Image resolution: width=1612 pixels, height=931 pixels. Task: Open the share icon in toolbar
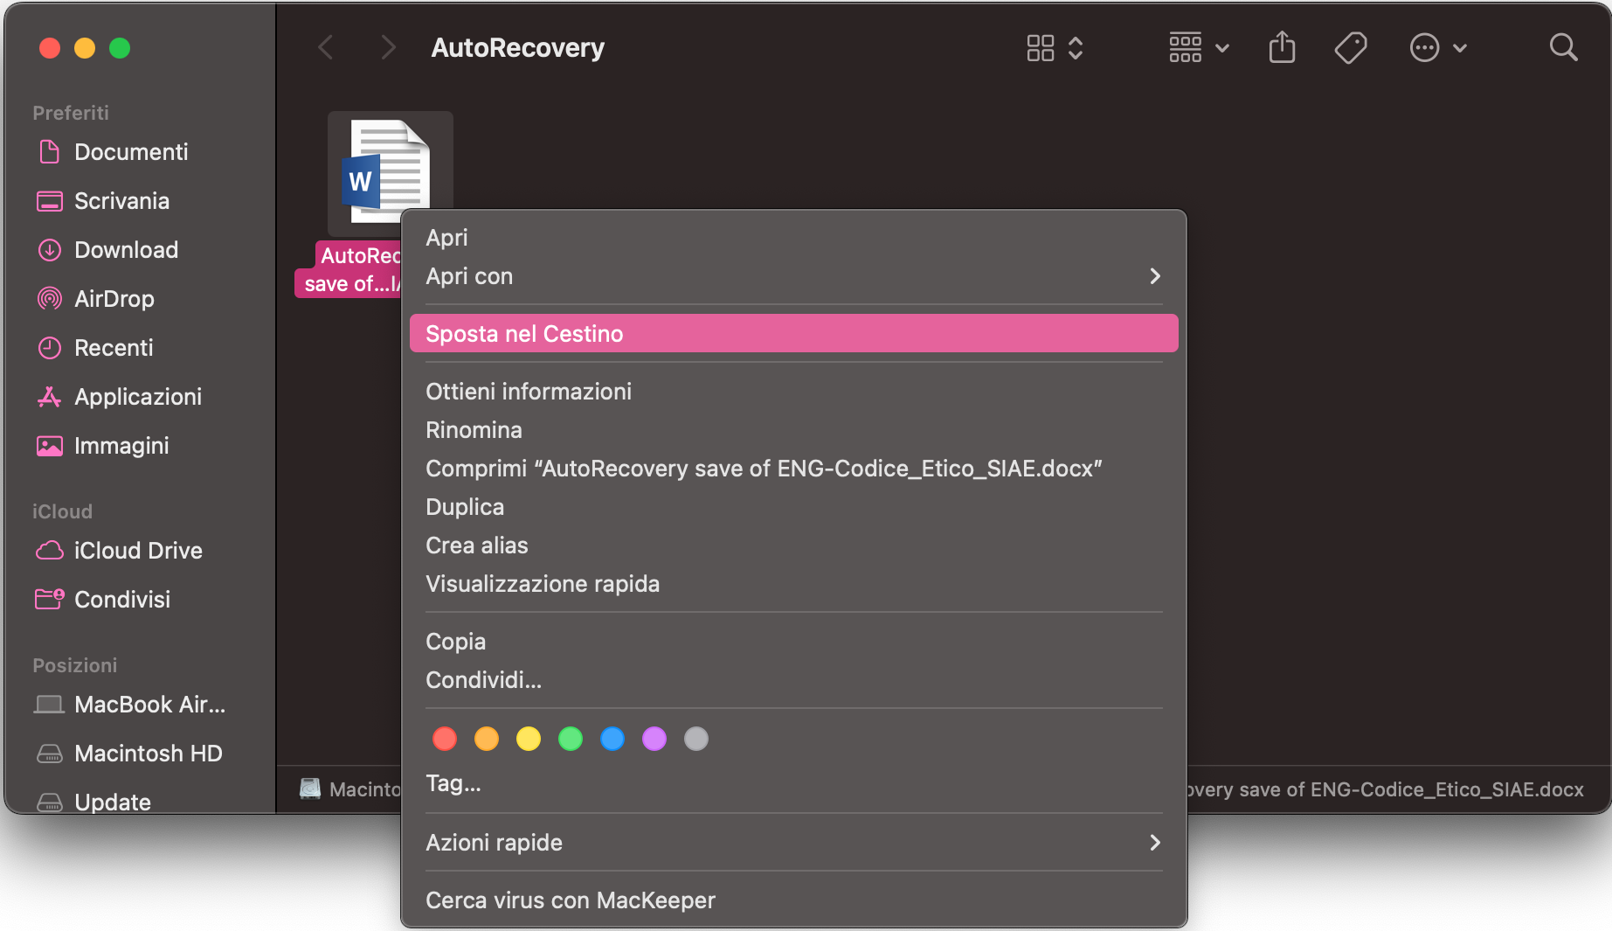point(1282,47)
